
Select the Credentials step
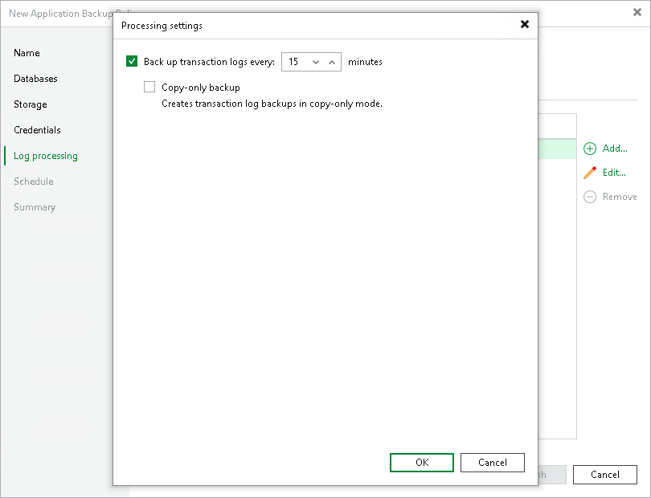pyautogui.click(x=36, y=129)
